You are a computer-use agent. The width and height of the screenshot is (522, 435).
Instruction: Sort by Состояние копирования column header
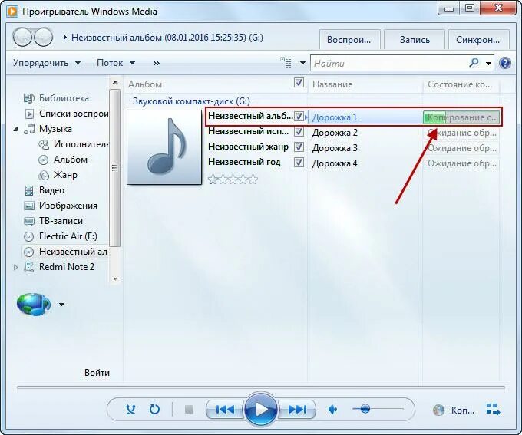point(461,84)
